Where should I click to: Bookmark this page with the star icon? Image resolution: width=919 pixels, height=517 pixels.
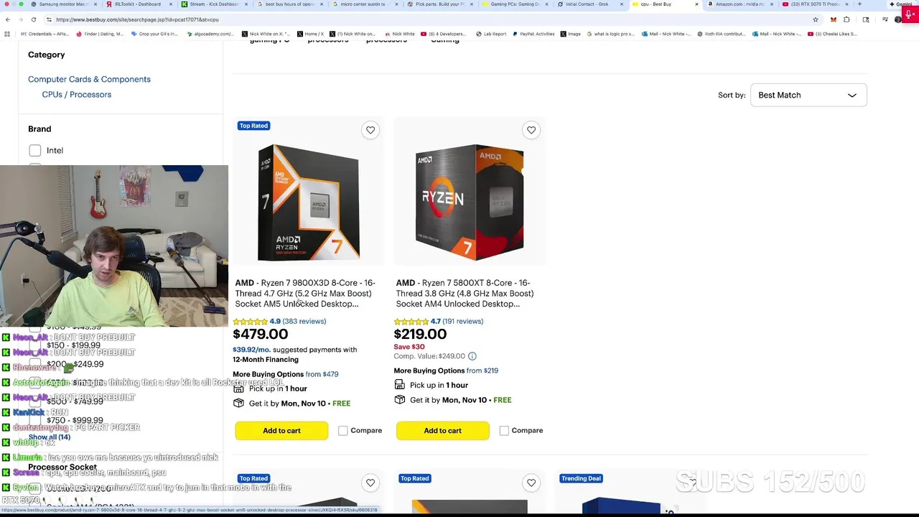[x=815, y=19]
